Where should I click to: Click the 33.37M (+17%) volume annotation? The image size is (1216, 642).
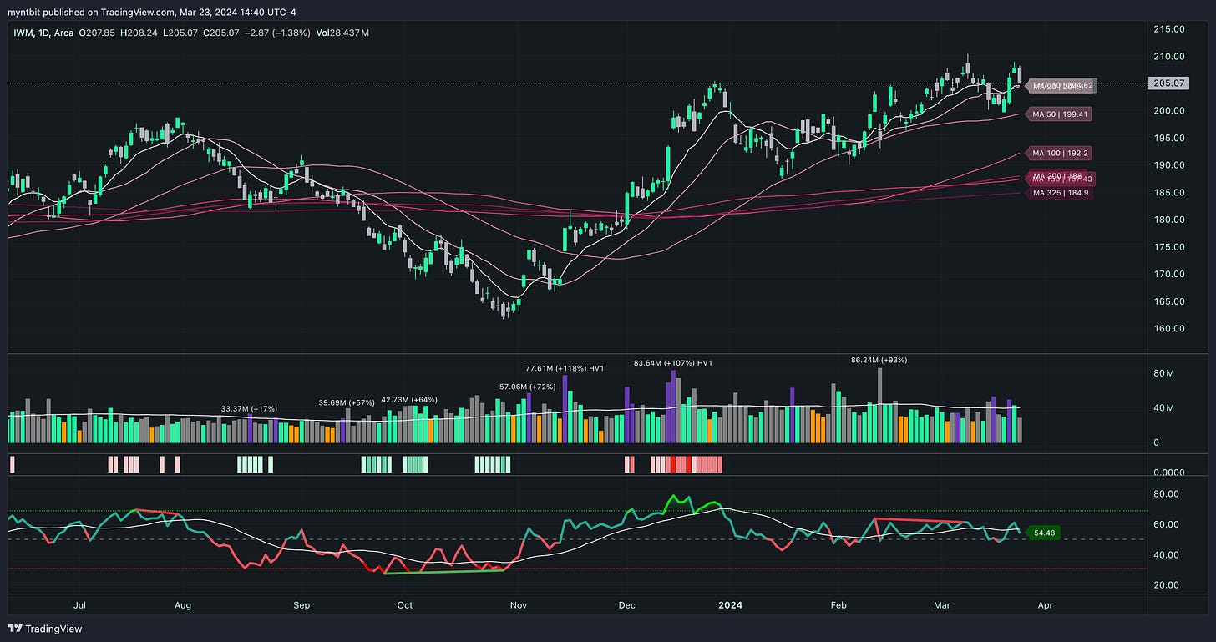249,408
